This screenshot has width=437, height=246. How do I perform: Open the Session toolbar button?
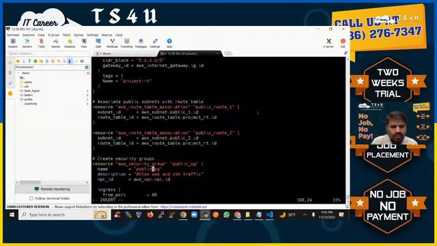(x=13, y=43)
